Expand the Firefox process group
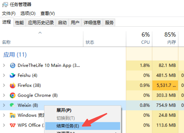184x133 pixels. coord(4,85)
